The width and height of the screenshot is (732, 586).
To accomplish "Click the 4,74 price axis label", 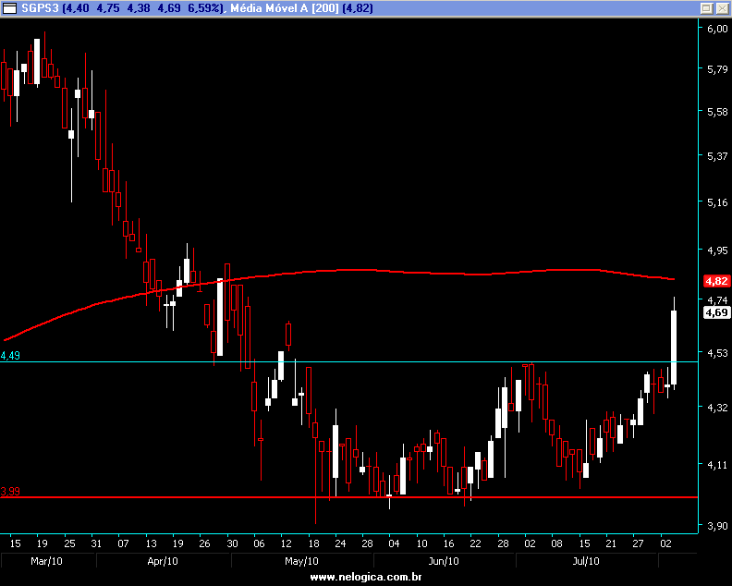I will tap(717, 299).
